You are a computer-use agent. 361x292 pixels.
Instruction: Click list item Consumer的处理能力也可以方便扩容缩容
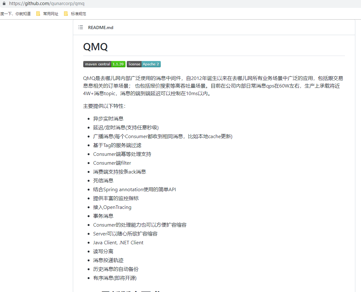(140, 225)
